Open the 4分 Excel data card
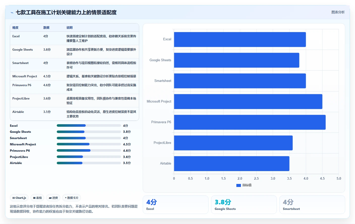 pos(175,205)
